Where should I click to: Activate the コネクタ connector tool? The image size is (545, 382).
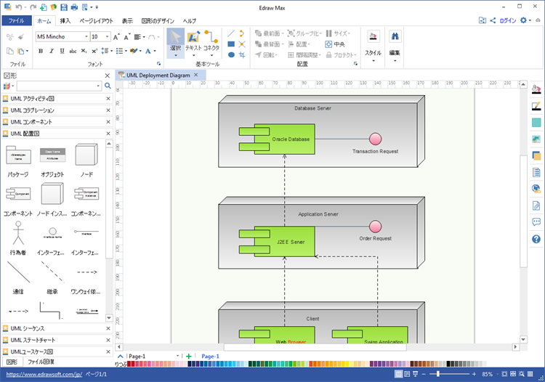point(211,42)
